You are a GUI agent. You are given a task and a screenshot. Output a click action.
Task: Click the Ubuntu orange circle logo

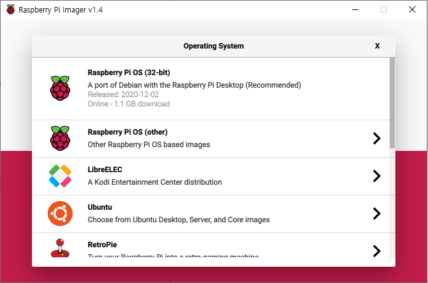(x=60, y=214)
